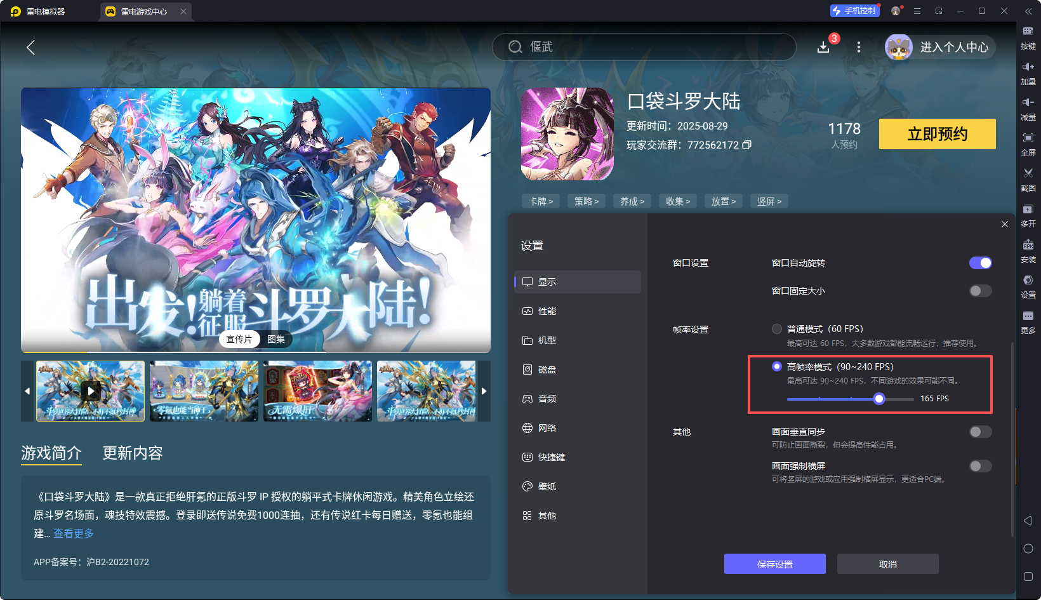Click the 取消 button
The width and height of the screenshot is (1041, 600).
click(x=888, y=564)
